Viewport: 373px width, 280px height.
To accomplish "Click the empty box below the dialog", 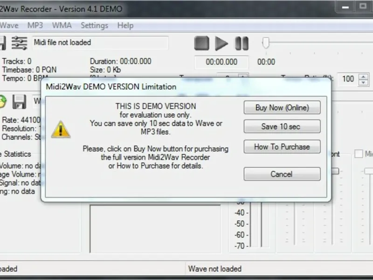I will click(155, 228).
